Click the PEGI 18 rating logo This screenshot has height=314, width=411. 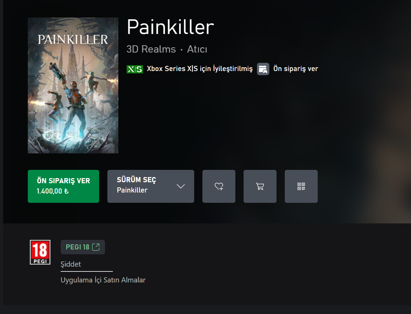[x=40, y=252]
